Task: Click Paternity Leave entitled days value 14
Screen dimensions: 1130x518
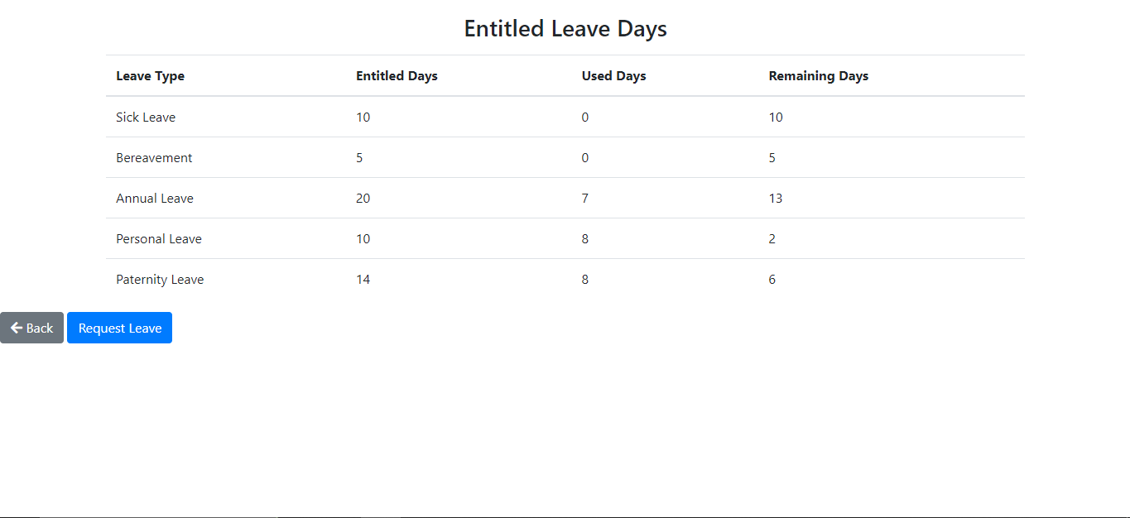Action: click(x=363, y=279)
